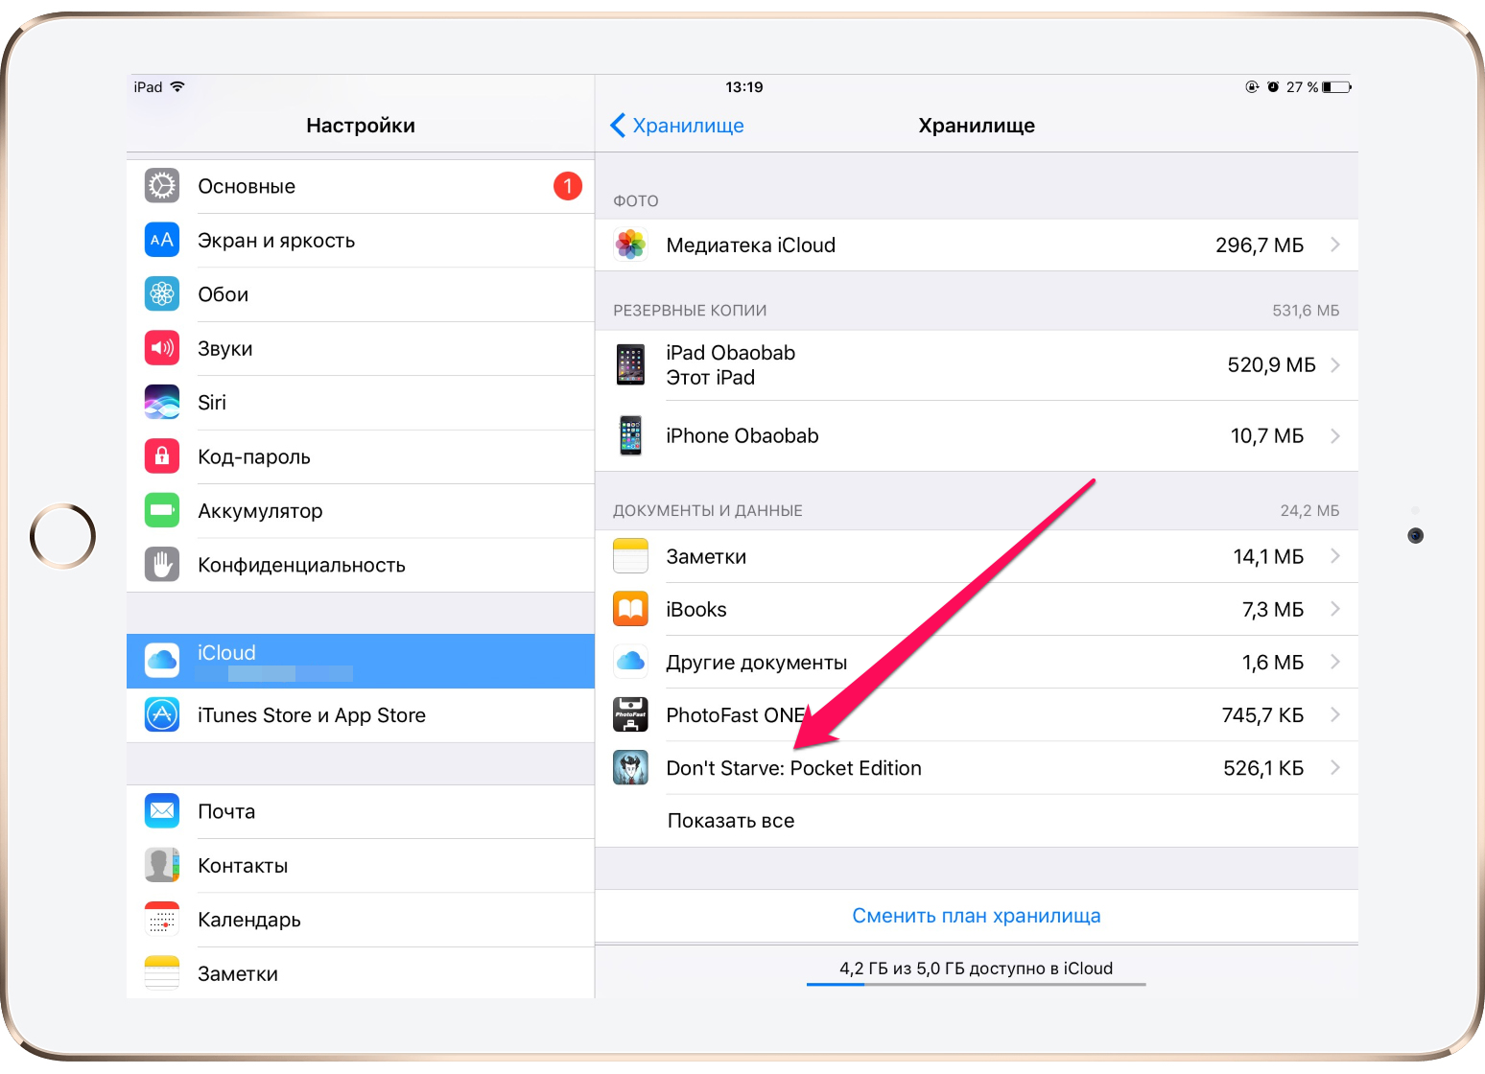Tap the Конфиденциальность hand icon
Screen dimensions: 1485x1074
pyautogui.click(x=162, y=564)
